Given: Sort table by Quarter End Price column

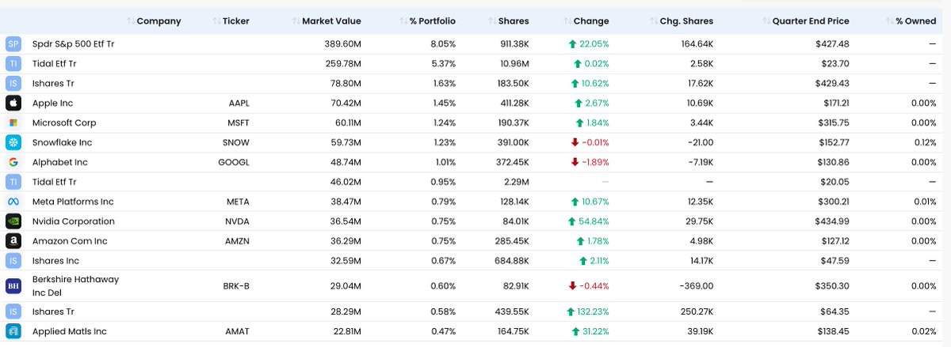Looking at the screenshot, I should pyautogui.click(x=804, y=21).
